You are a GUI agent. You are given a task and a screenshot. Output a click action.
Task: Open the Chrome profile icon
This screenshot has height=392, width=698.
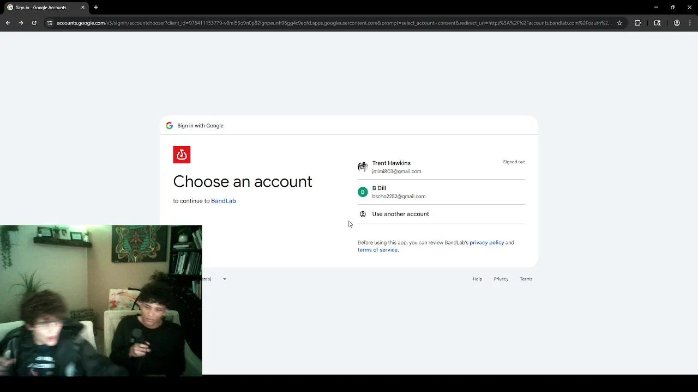tap(677, 23)
